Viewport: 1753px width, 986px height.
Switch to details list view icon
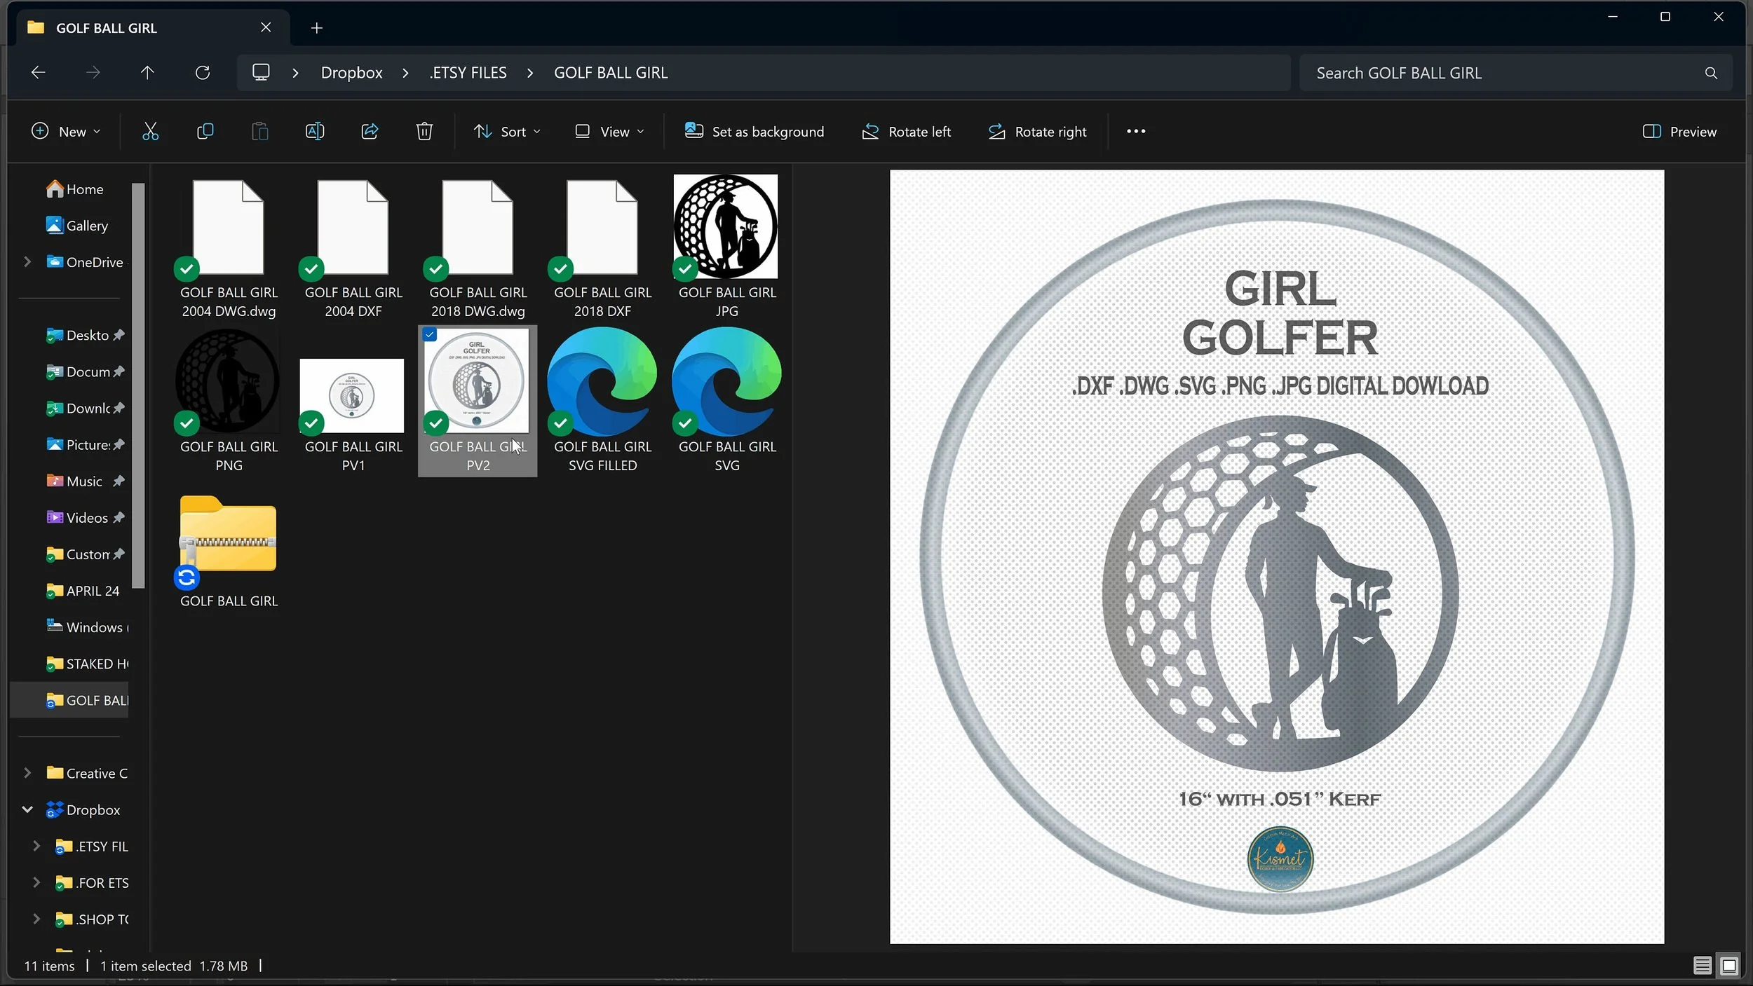(x=1703, y=965)
